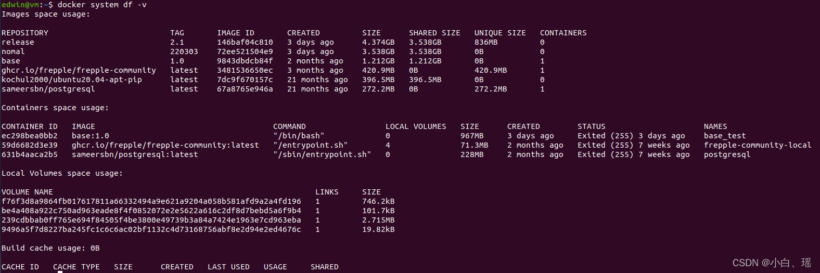The width and height of the screenshot is (820, 273).
Task: Click the "/bin/bash" command value
Action: 299,136
